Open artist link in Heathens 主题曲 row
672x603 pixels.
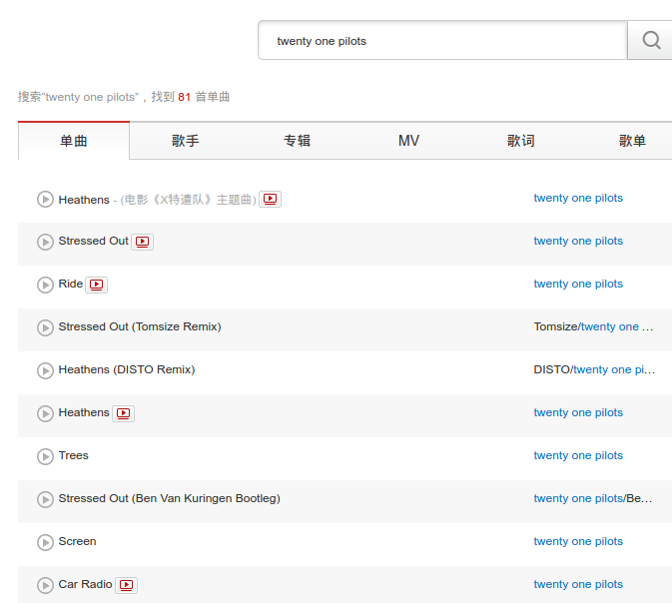click(578, 198)
